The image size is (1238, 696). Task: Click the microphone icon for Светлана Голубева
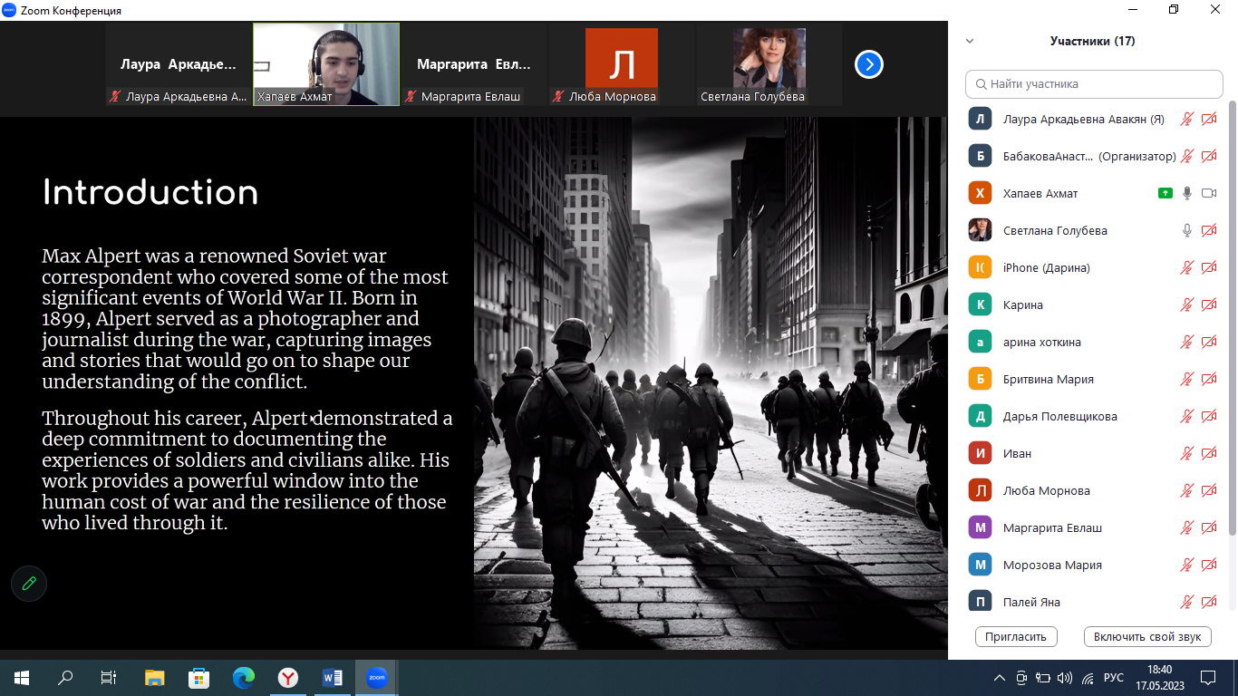point(1186,230)
